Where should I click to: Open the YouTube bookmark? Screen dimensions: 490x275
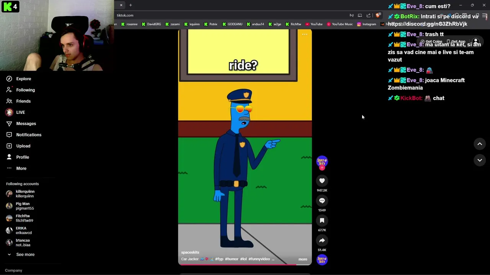tap(314, 24)
